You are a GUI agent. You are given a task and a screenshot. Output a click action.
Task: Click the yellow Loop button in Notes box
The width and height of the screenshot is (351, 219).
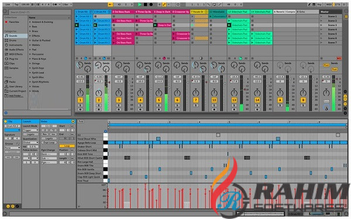click(x=67, y=145)
